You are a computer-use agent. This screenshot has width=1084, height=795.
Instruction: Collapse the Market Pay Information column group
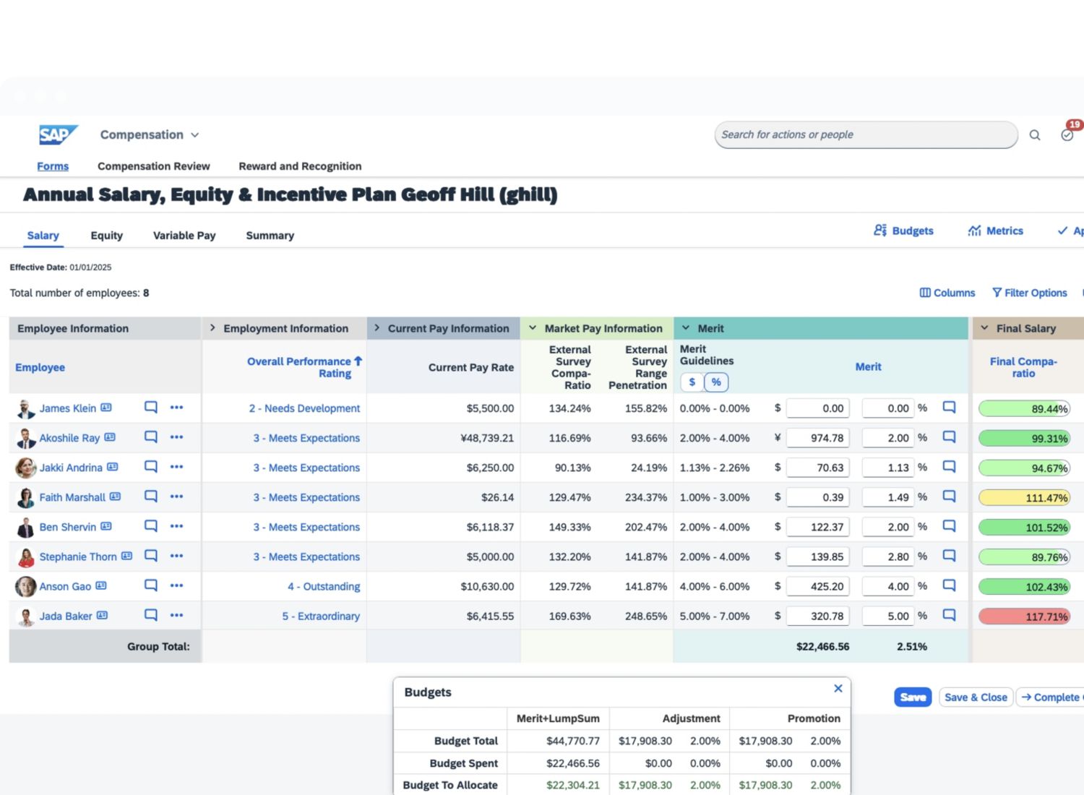[533, 328]
